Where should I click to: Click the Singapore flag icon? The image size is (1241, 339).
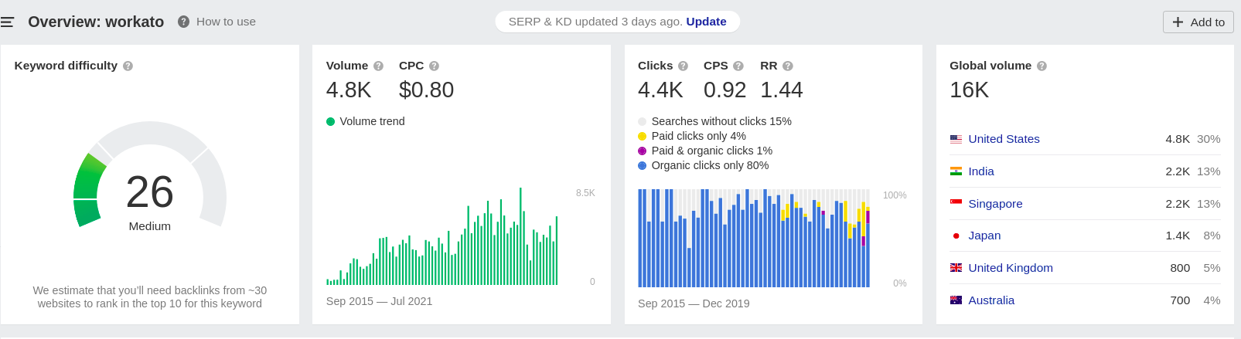pyautogui.click(x=956, y=203)
